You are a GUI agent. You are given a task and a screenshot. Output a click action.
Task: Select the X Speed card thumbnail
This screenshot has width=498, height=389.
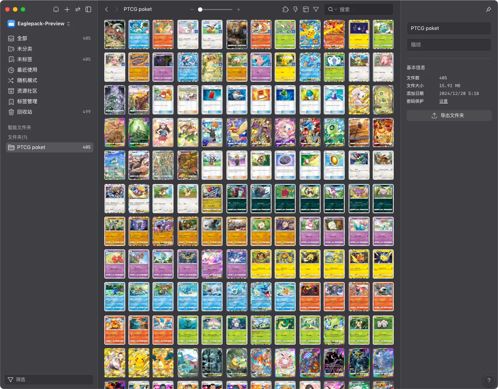click(x=310, y=100)
